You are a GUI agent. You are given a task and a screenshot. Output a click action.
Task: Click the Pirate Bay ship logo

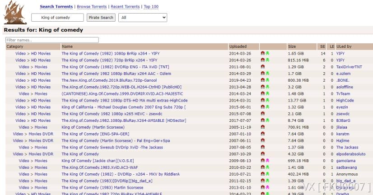click(15, 12)
